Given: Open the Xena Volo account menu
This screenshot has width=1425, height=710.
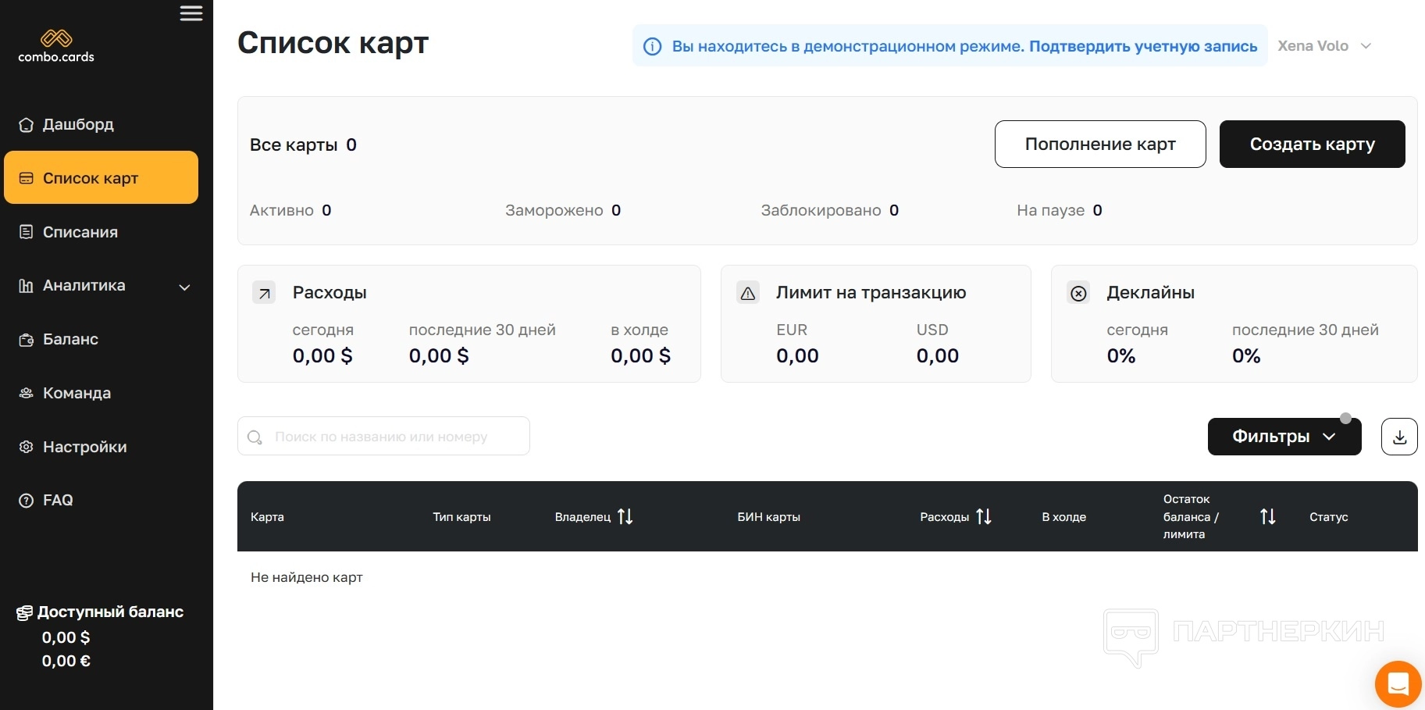Looking at the screenshot, I should [x=1323, y=46].
